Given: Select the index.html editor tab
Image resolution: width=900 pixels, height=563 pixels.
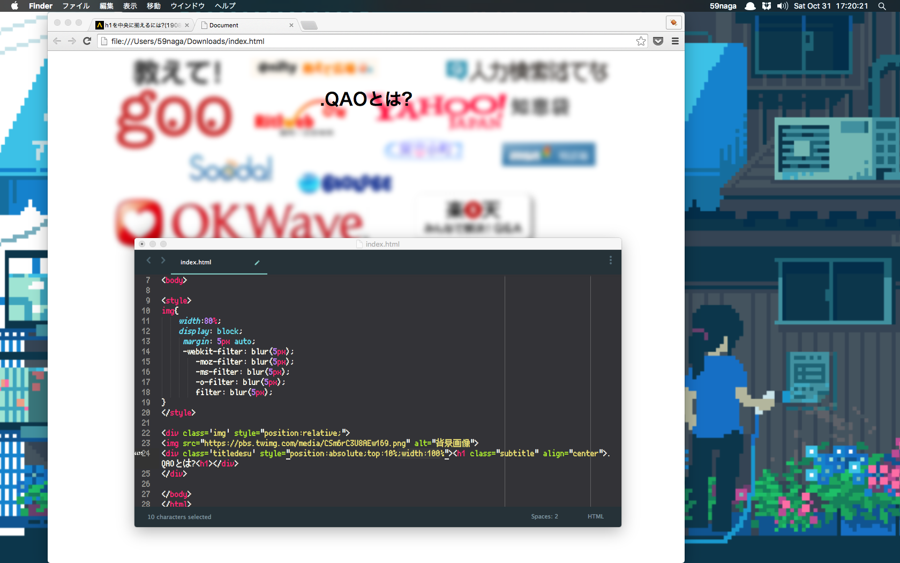Looking at the screenshot, I should 219,262.
